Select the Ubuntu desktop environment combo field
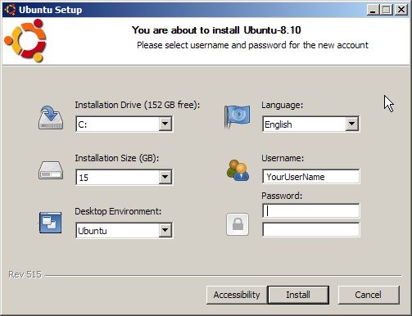 (x=124, y=231)
